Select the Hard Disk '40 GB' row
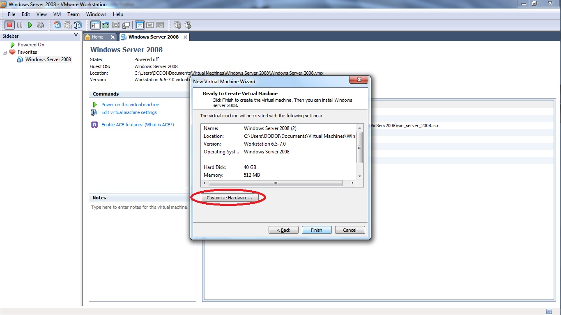Image resolution: width=561 pixels, height=315 pixels. (x=279, y=167)
